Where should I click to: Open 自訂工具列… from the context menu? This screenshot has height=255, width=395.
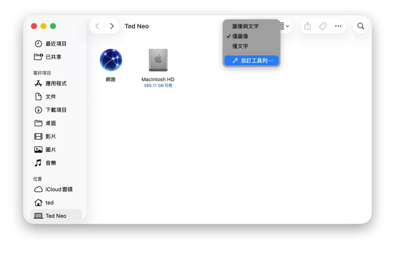(251, 61)
